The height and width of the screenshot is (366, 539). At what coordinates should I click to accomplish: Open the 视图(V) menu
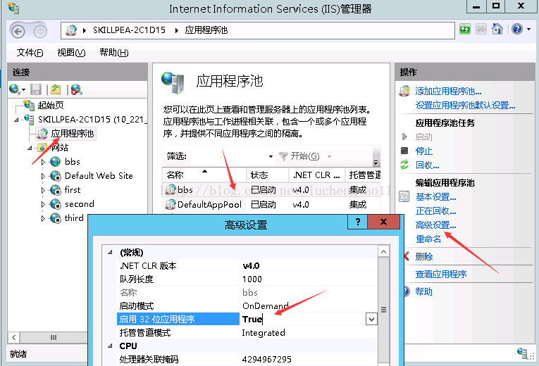(x=71, y=53)
